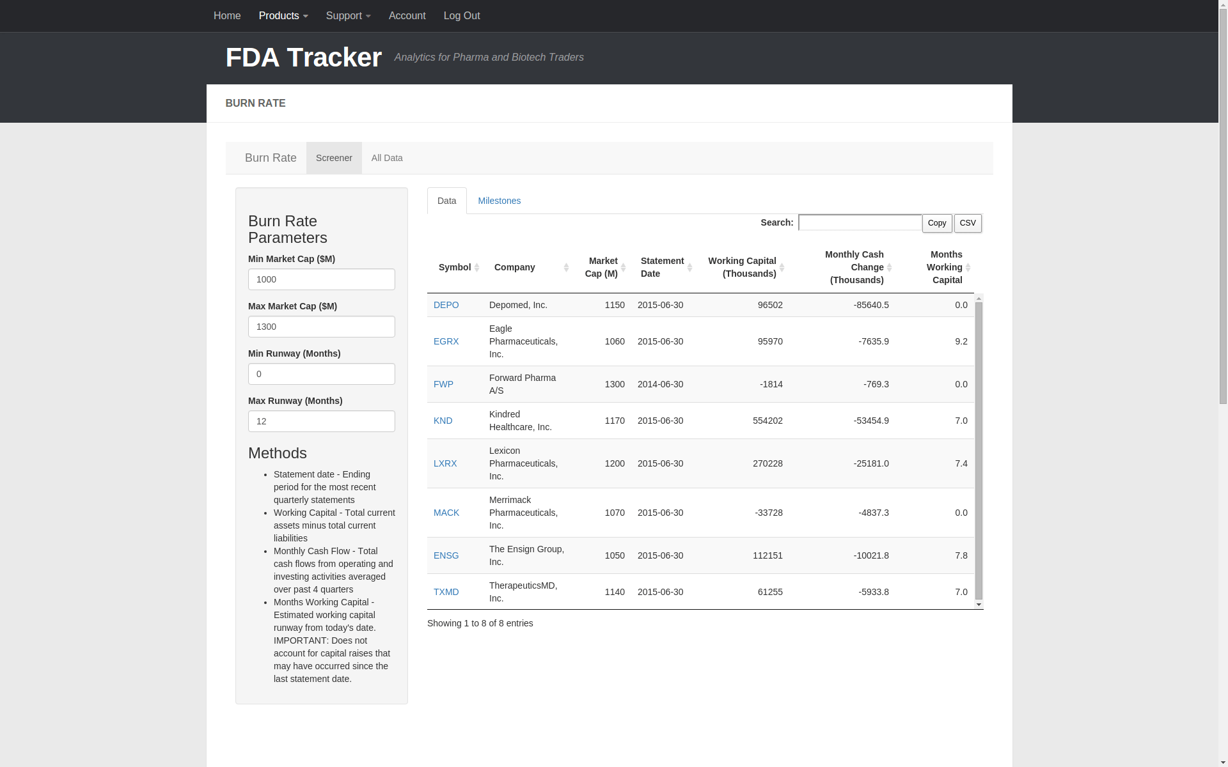This screenshot has width=1228, height=767.
Task: Select the Data tab
Action: click(x=446, y=200)
